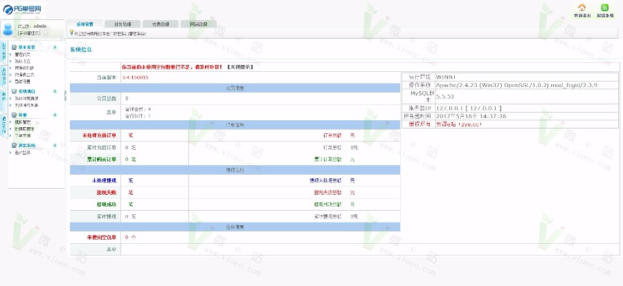Click the icon beside 系统消息 section header

tap(14, 91)
